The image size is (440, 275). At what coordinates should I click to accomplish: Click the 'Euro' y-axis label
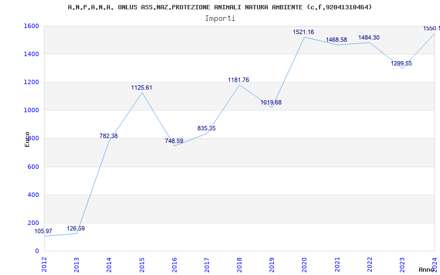coord(27,140)
